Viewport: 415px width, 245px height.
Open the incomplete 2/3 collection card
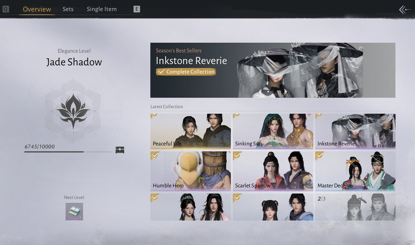point(355,207)
